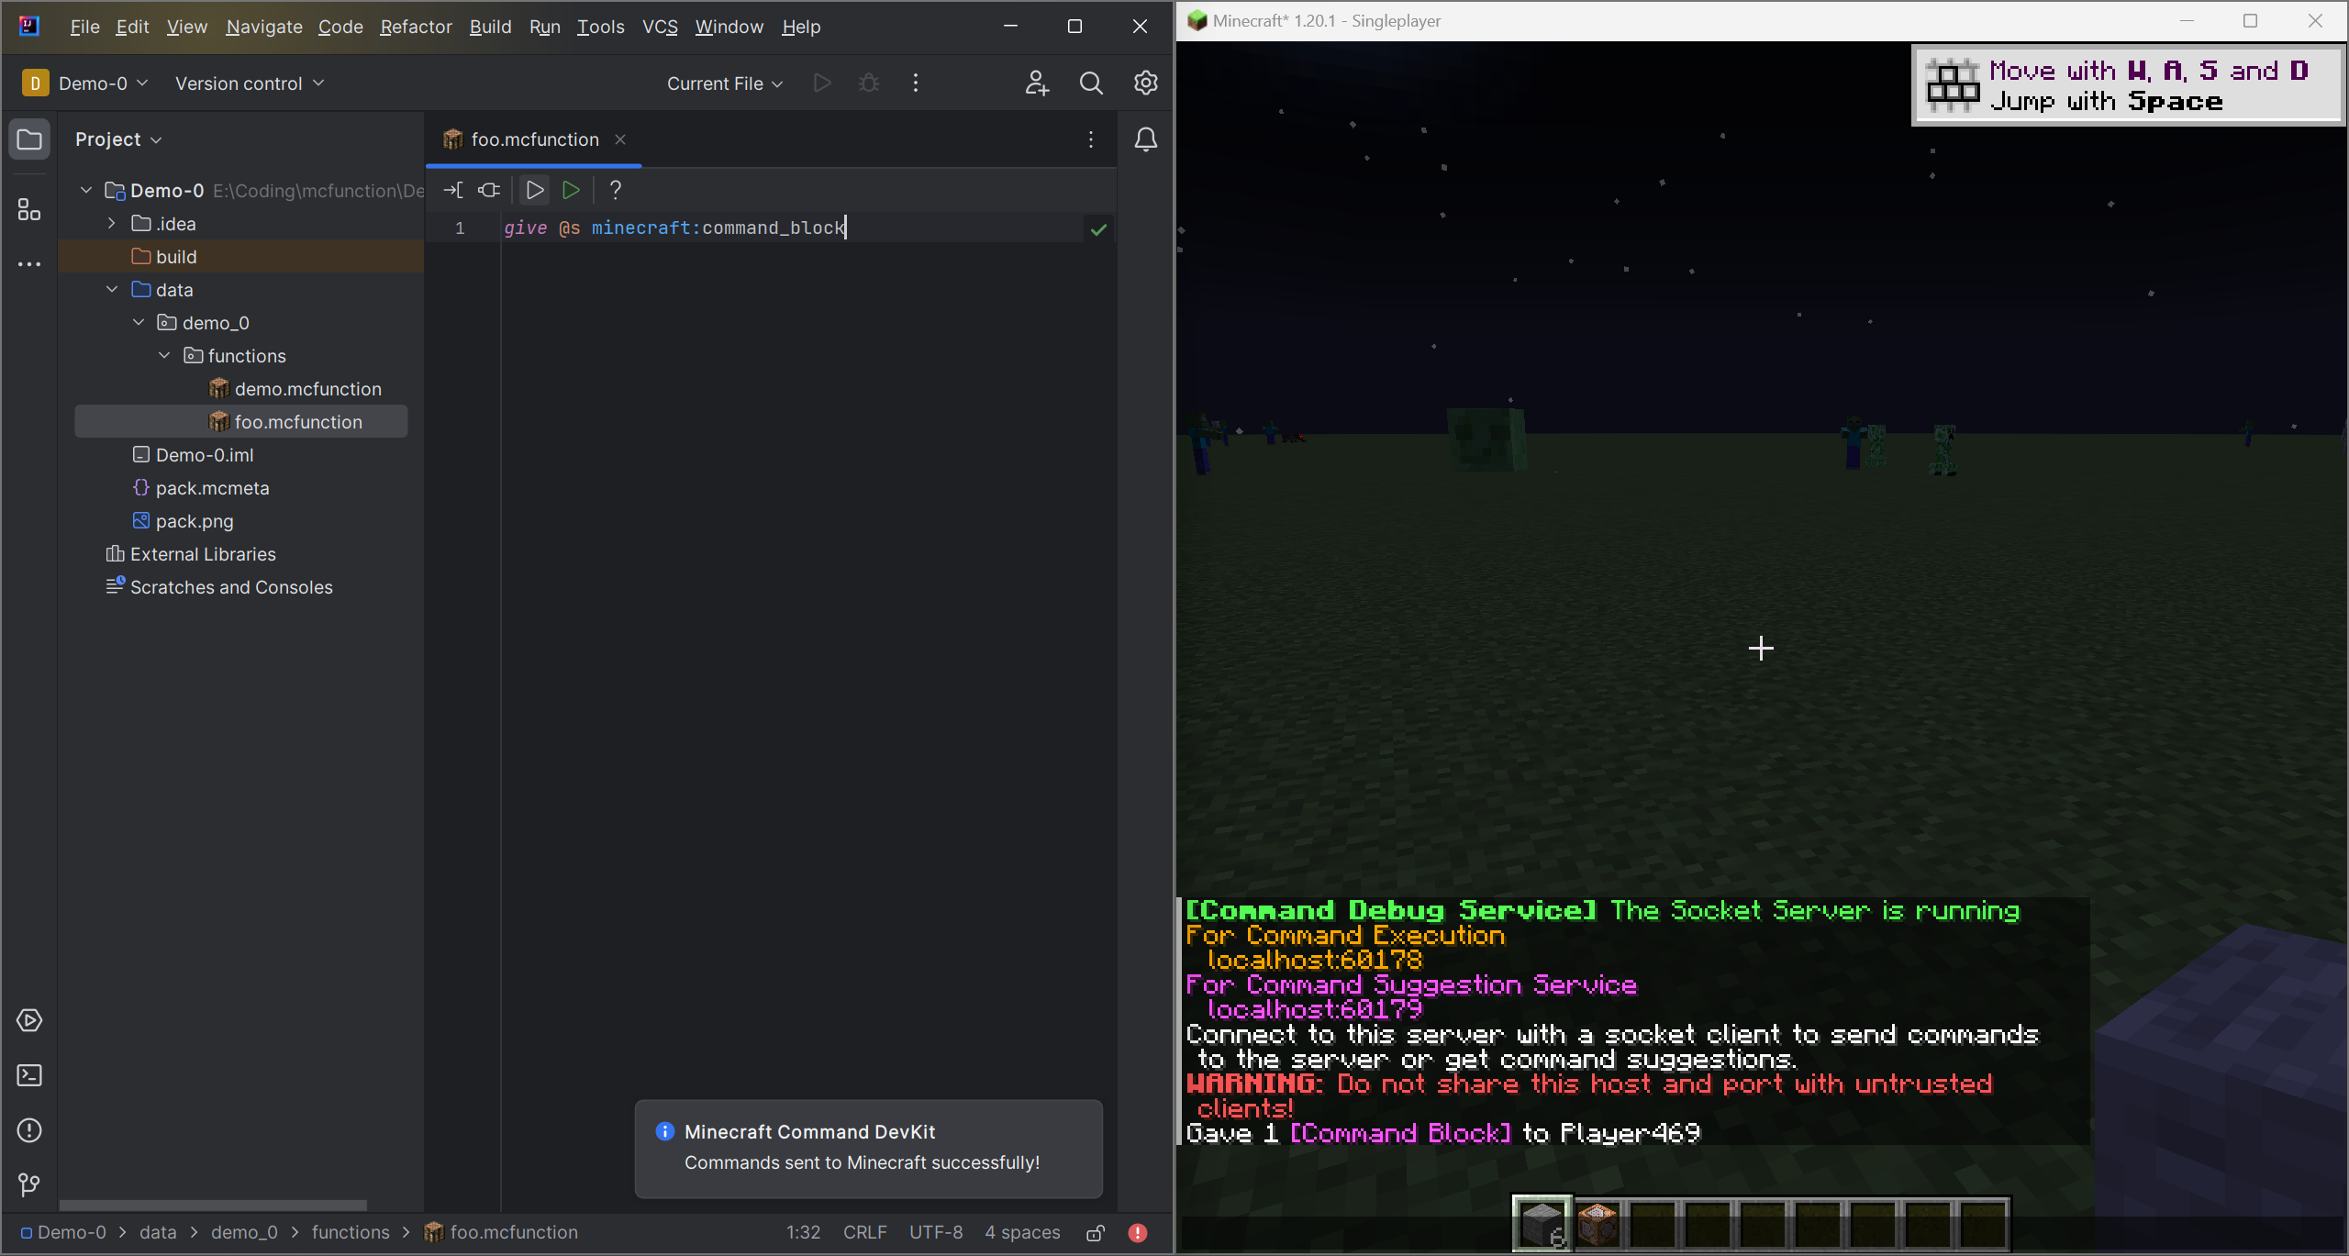Screen dimensions: 2349x1256
Task: Close the foo.mcfunction tab
Action: pos(620,139)
